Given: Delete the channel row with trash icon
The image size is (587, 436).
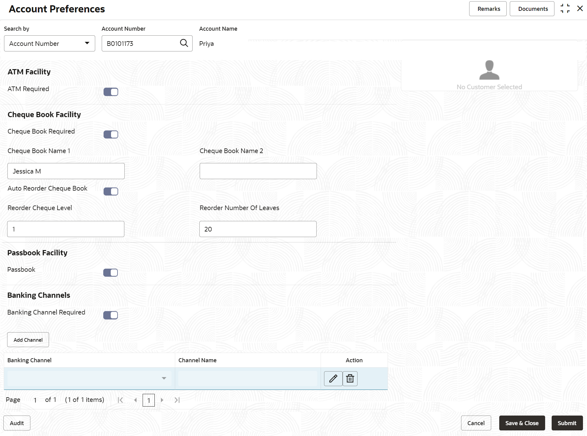Looking at the screenshot, I should 350,378.
